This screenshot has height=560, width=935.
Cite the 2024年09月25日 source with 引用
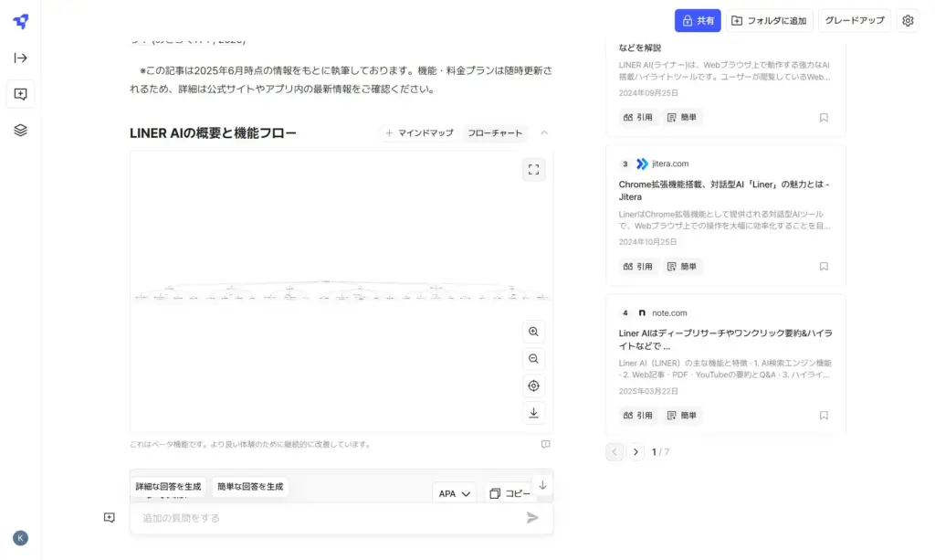pos(637,118)
